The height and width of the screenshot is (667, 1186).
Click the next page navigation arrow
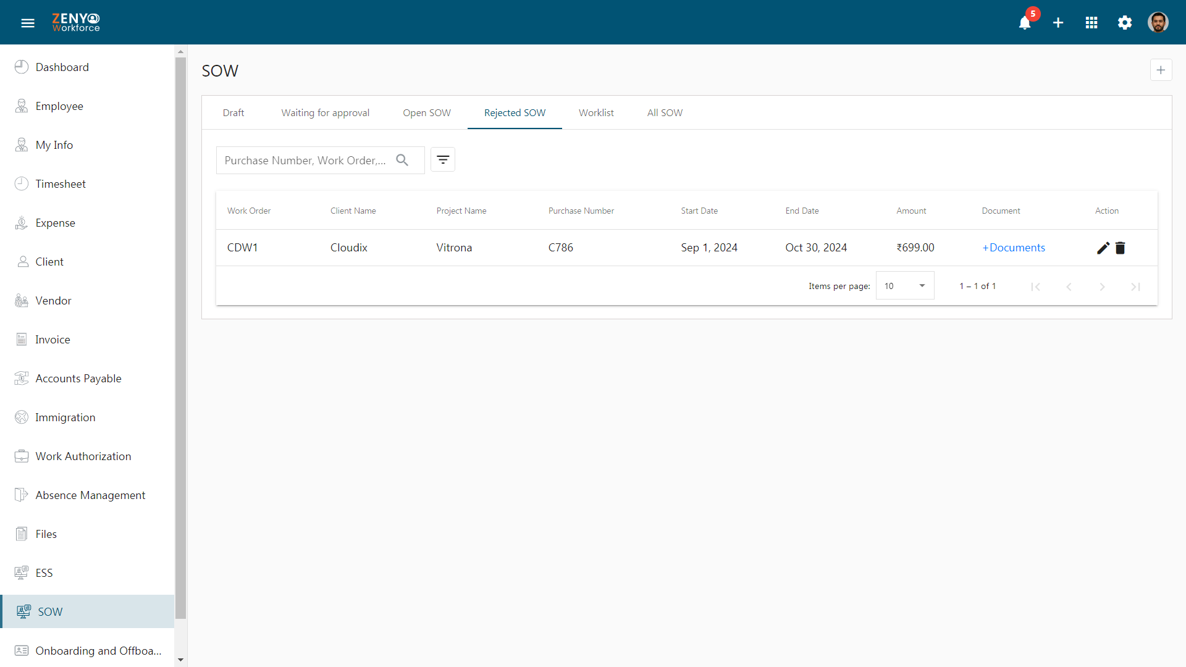[1102, 287]
